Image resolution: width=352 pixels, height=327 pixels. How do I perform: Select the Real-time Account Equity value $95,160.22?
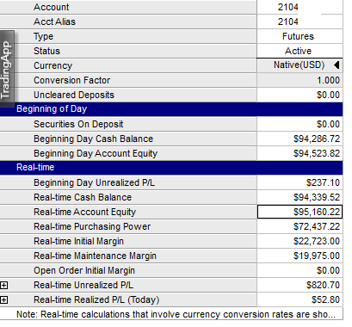[x=300, y=212]
